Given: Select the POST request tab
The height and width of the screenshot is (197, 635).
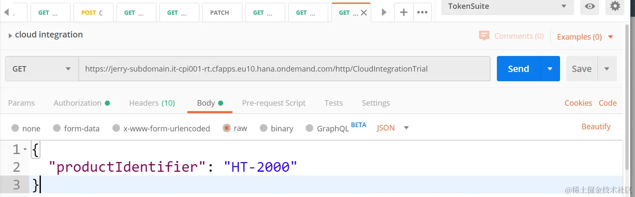Looking at the screenshot, I should 93,12.
